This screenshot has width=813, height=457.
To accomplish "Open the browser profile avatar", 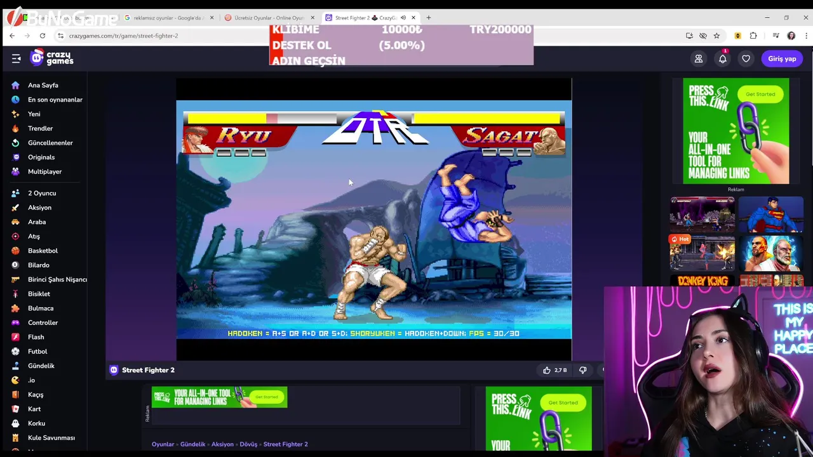I will (x=791, y=36).
